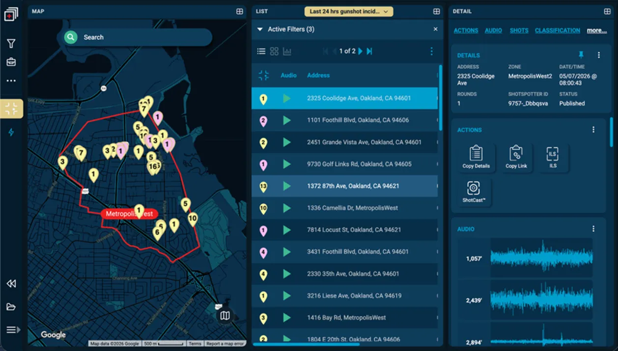Sort list by Audio column header
The height and width of the screenshot is (351, 618).
288,75
